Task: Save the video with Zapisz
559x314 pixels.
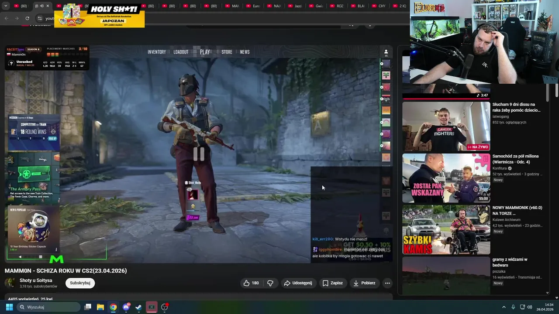Action: [x=332, y=283]
